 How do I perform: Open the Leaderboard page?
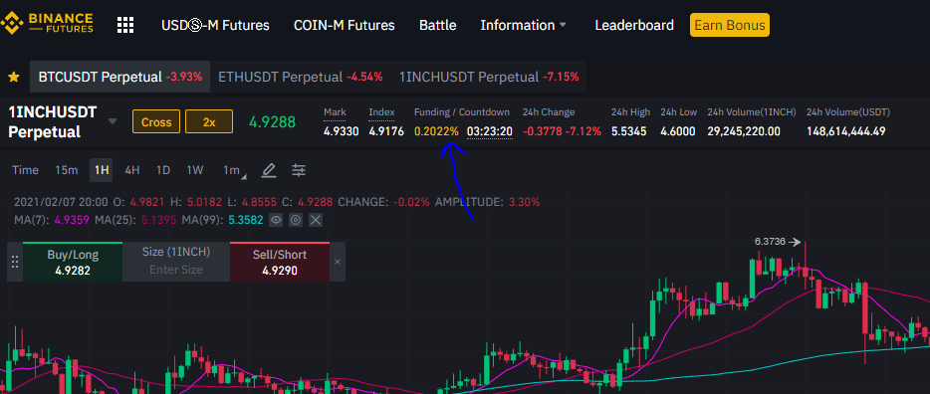pos(634,26)
